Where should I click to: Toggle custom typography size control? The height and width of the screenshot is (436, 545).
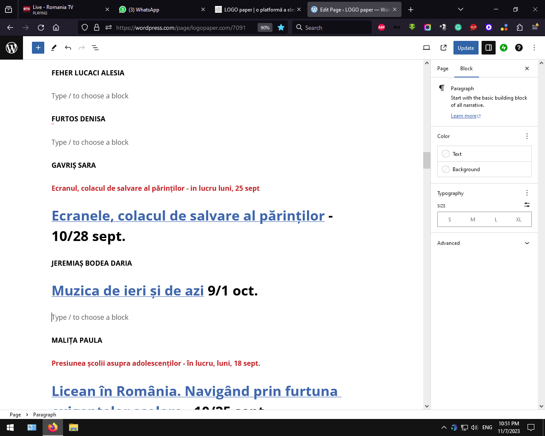tap(527, 205)
